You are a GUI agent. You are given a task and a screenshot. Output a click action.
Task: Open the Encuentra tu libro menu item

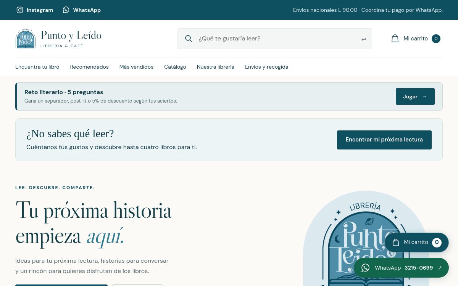click(x=37, y=67)
